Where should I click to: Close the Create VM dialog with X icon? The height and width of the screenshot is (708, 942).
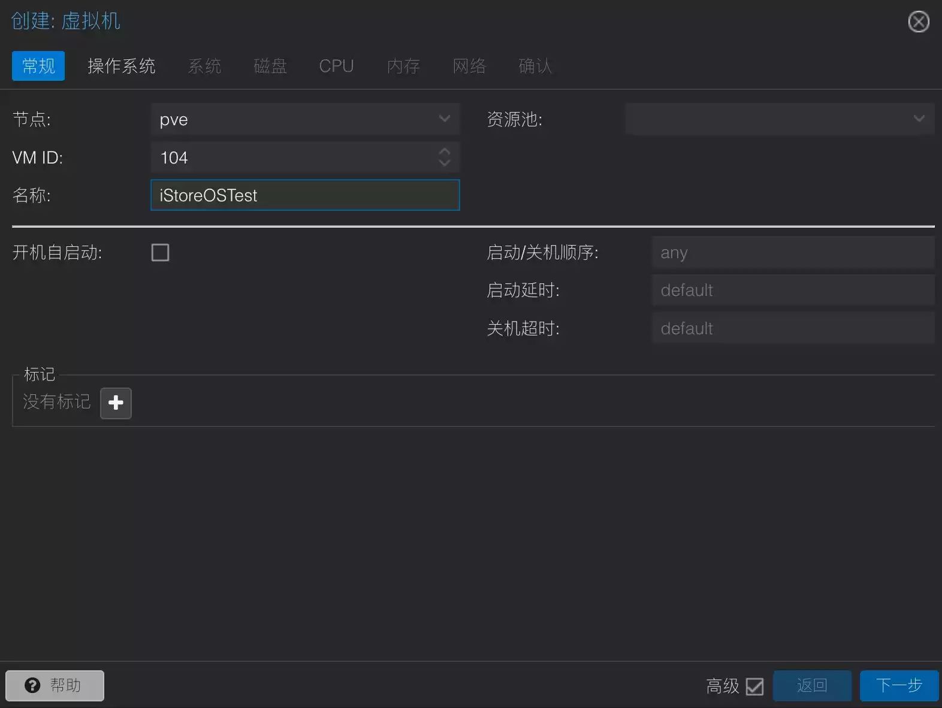click(918, 22)
